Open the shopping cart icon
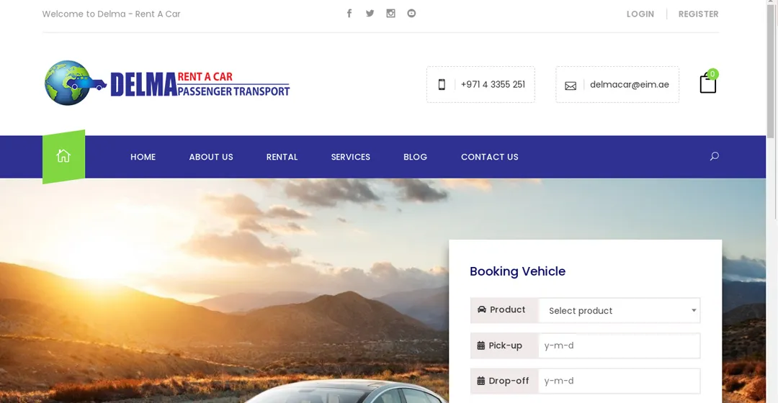This screenshot has height=403, width=778. (708, 83)
